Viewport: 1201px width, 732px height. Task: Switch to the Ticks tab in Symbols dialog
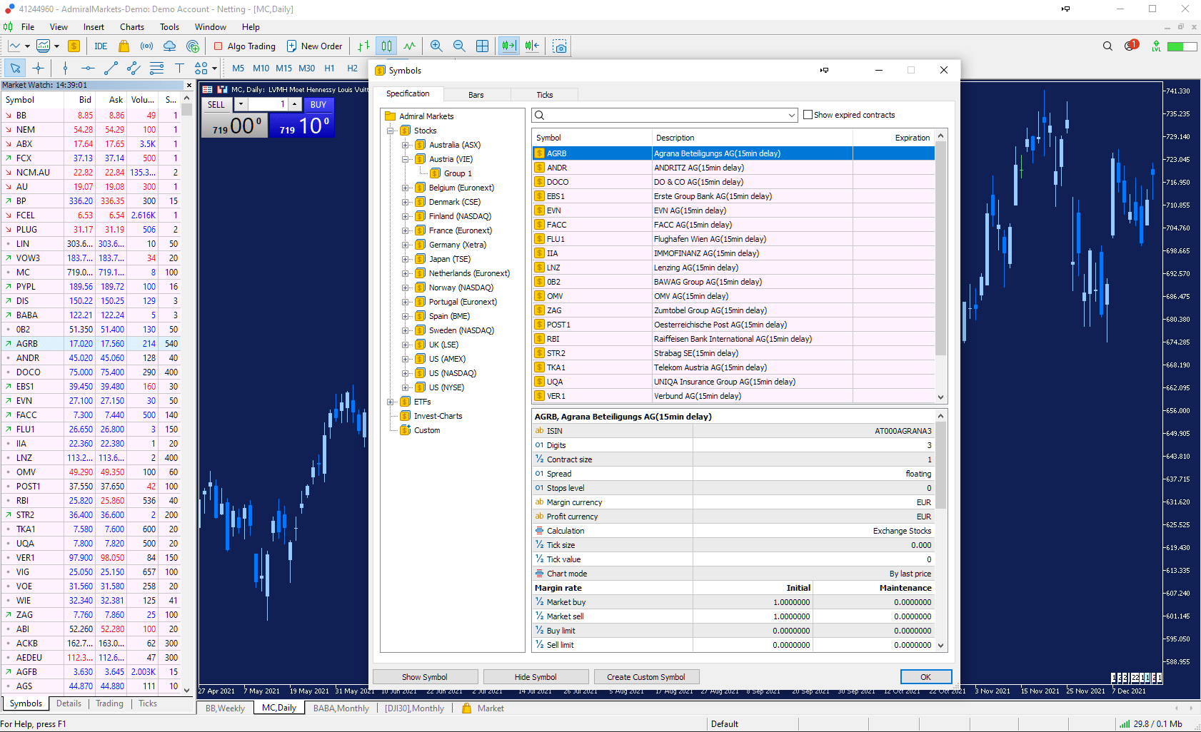tap(545, 95)
